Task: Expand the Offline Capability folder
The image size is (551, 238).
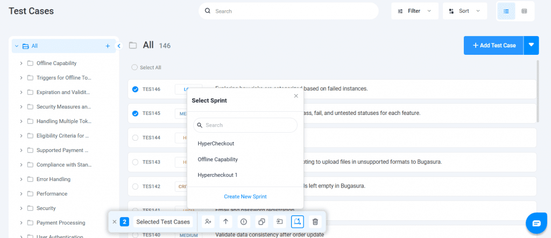Action: (x=21, y=63)
